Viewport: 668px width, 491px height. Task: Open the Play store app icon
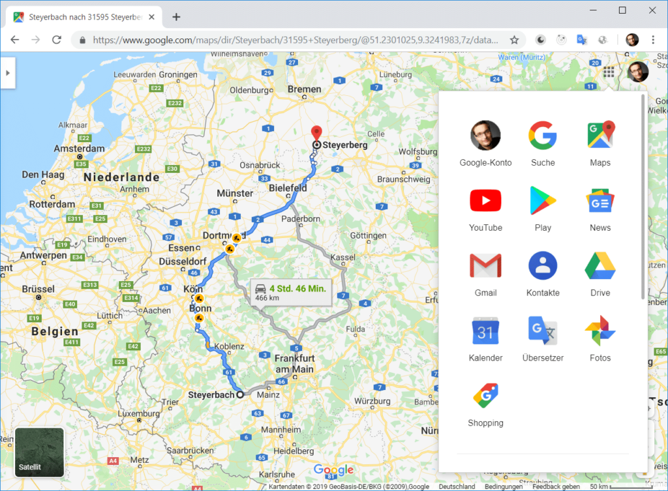543,209
